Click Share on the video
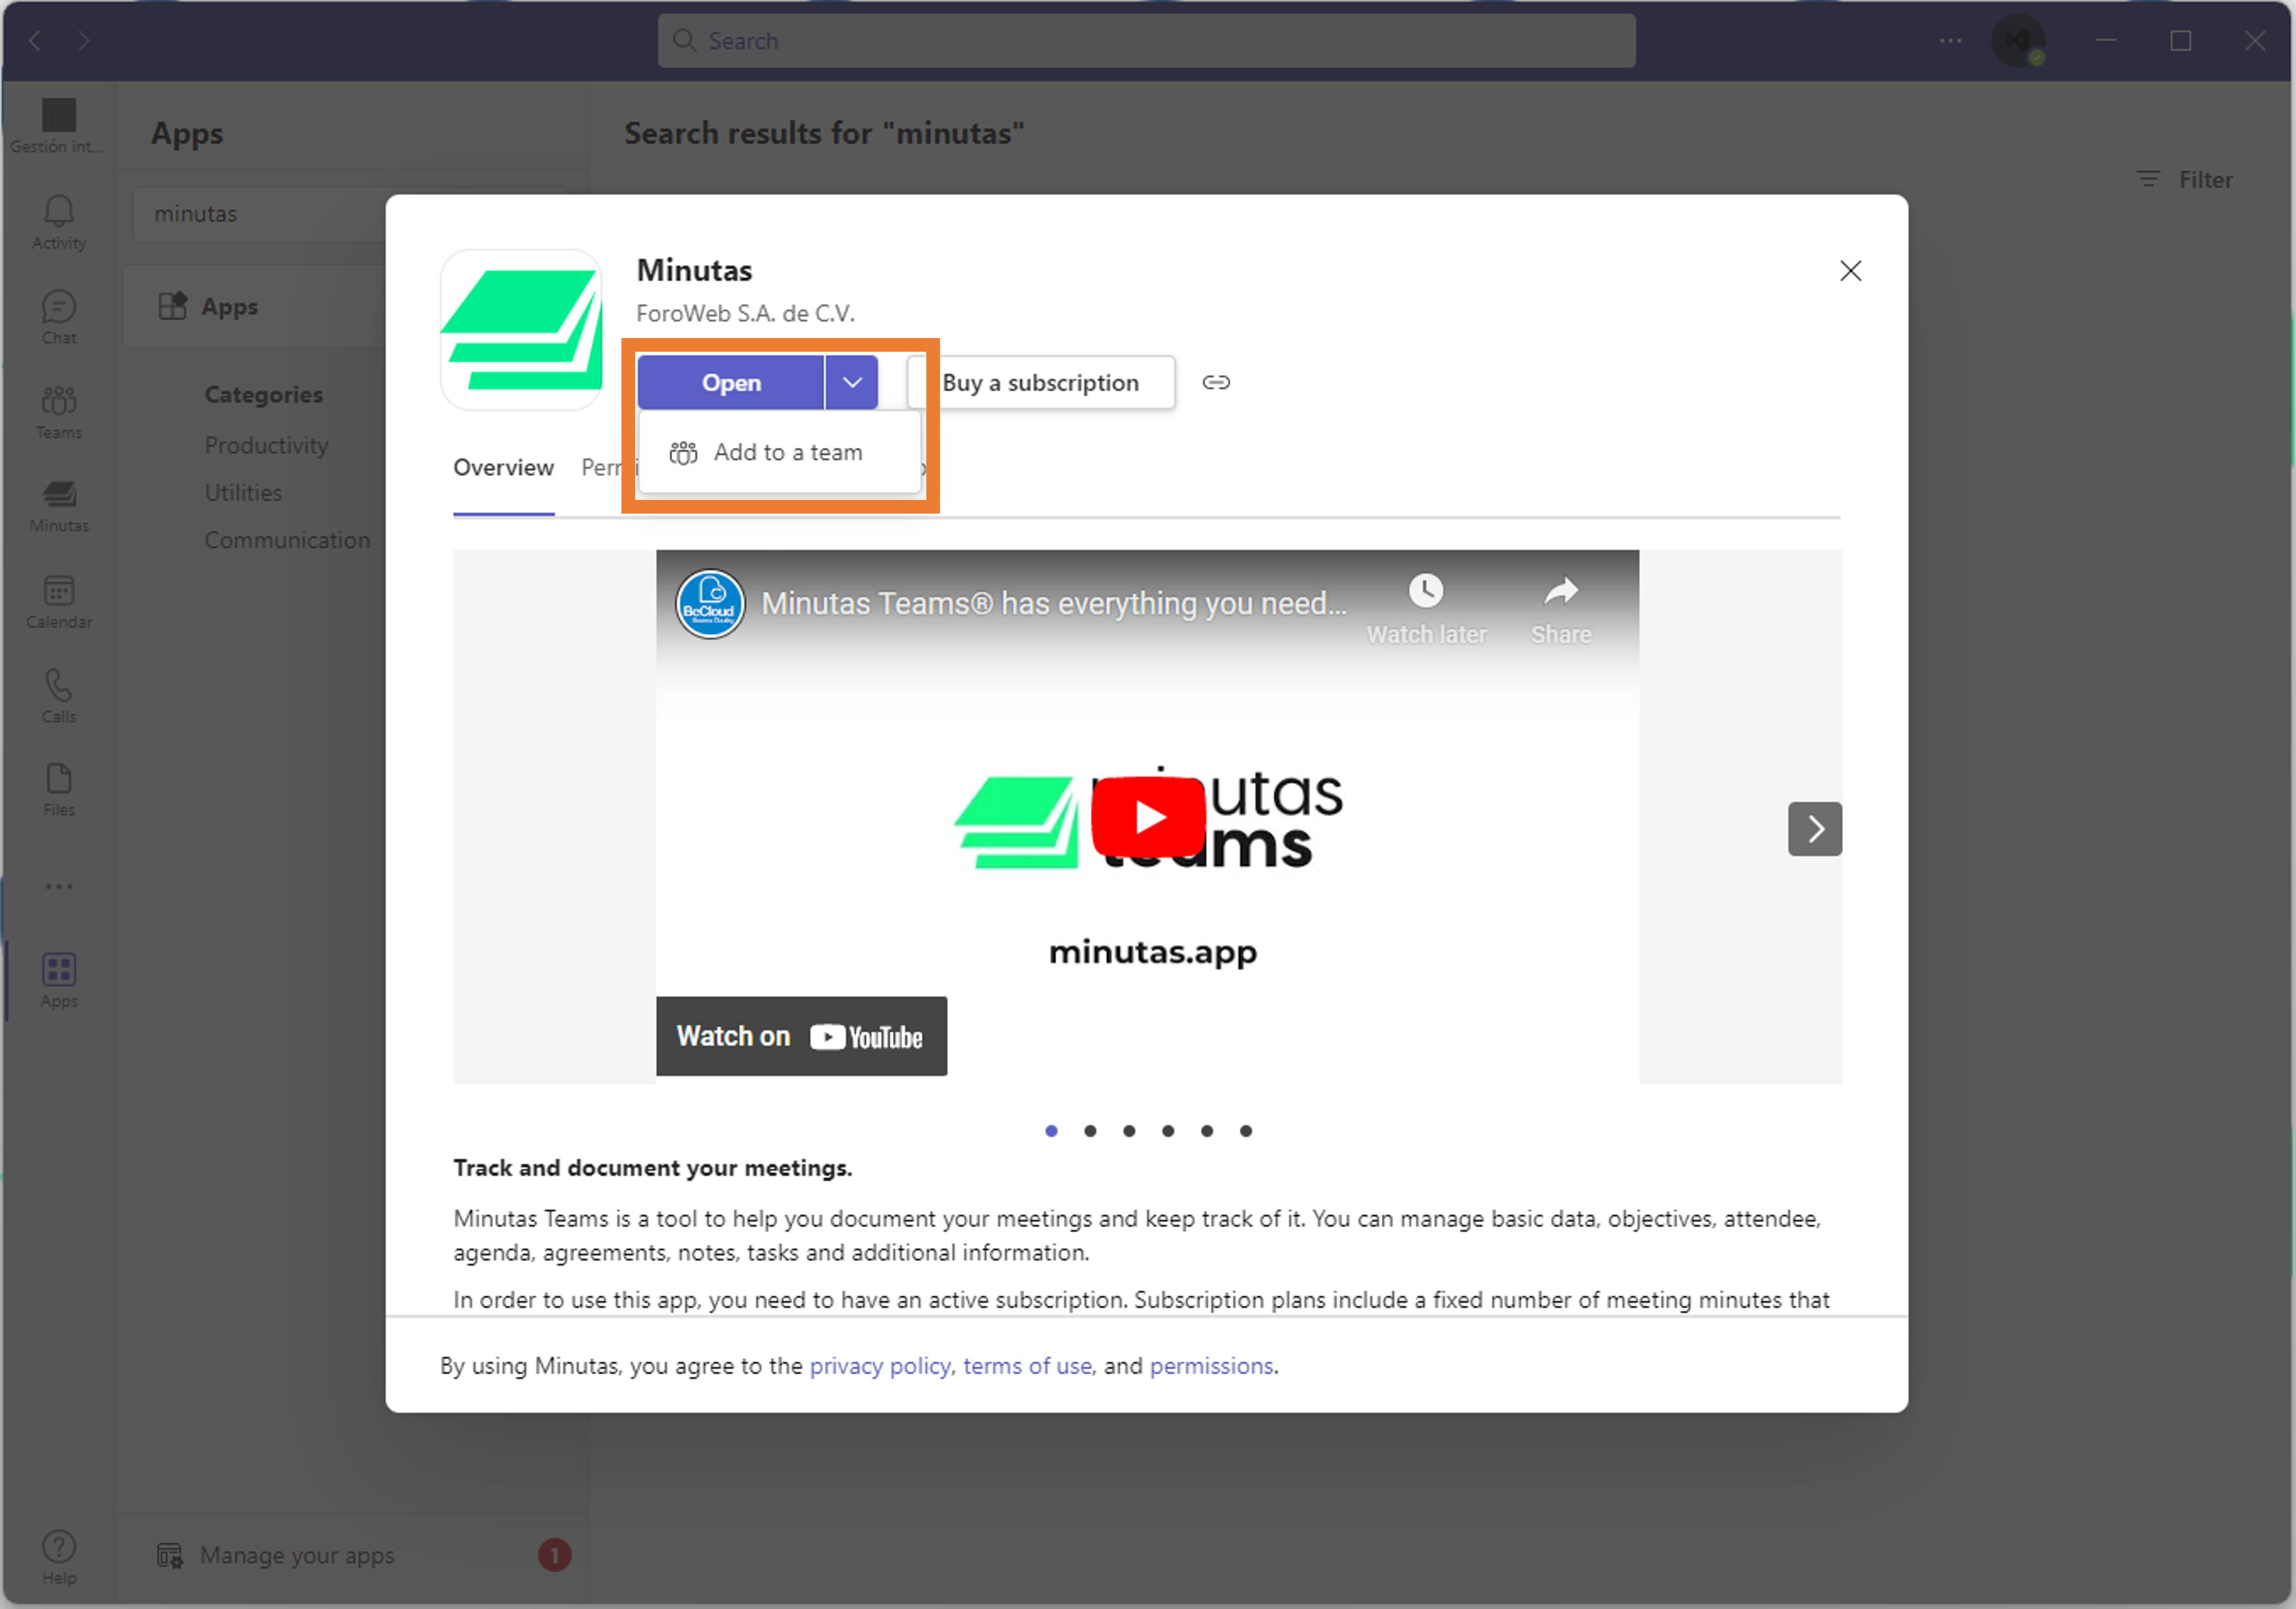The height and width of the screenshot is (1609, 2296). tap(1561, 610)
